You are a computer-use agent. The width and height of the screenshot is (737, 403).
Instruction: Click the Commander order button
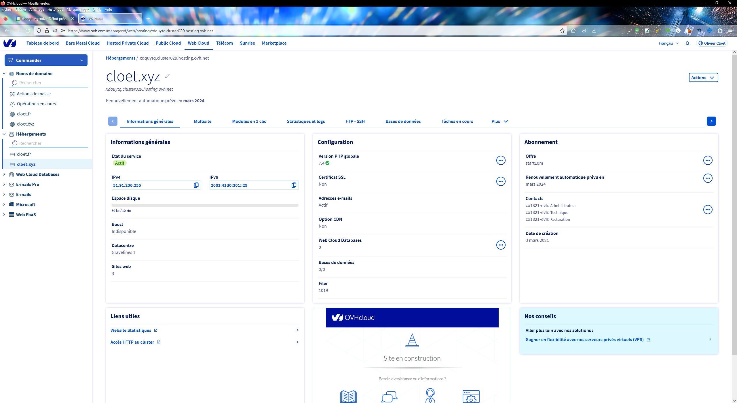(x=46, y=60)
